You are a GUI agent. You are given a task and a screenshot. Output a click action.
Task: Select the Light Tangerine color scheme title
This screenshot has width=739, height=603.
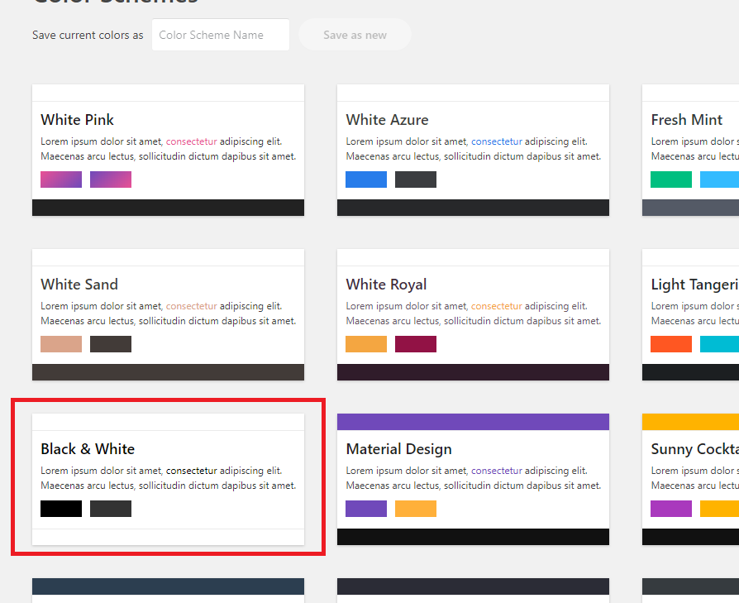coord(694,285)
